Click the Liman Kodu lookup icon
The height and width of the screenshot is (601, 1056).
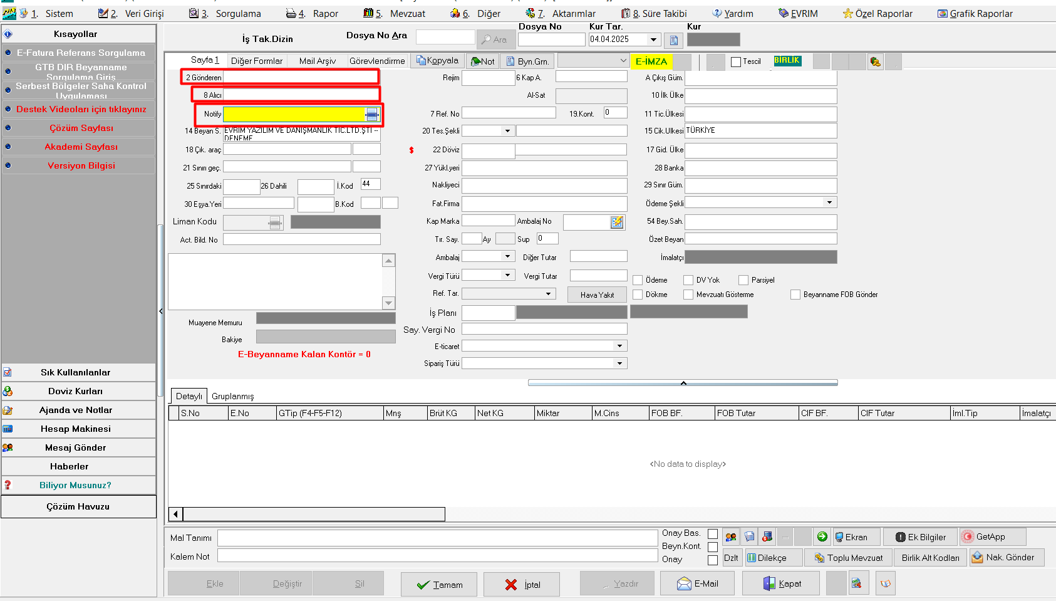[274, 223]
